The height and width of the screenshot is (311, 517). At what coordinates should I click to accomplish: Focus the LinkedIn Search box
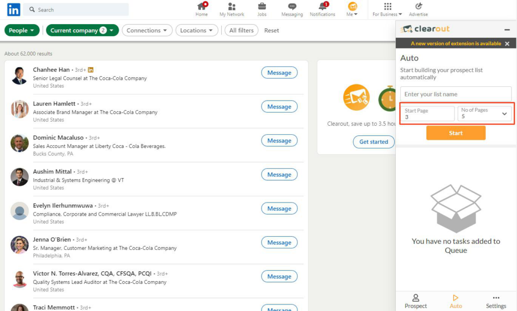tap(77, 10)
